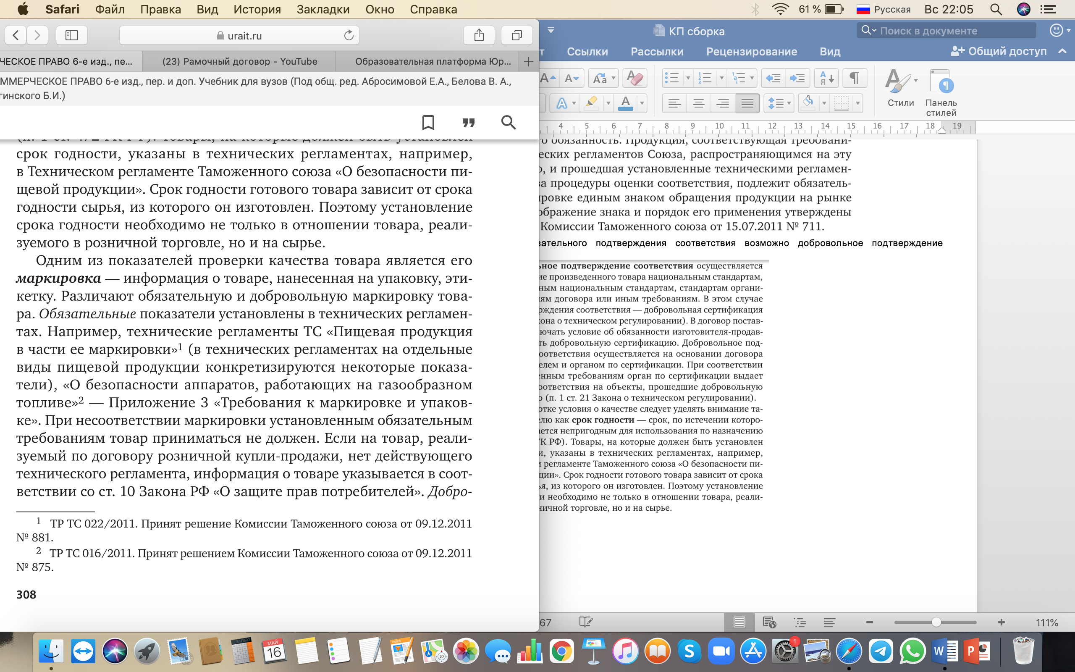Increase font size in Word

pos(548,79)
